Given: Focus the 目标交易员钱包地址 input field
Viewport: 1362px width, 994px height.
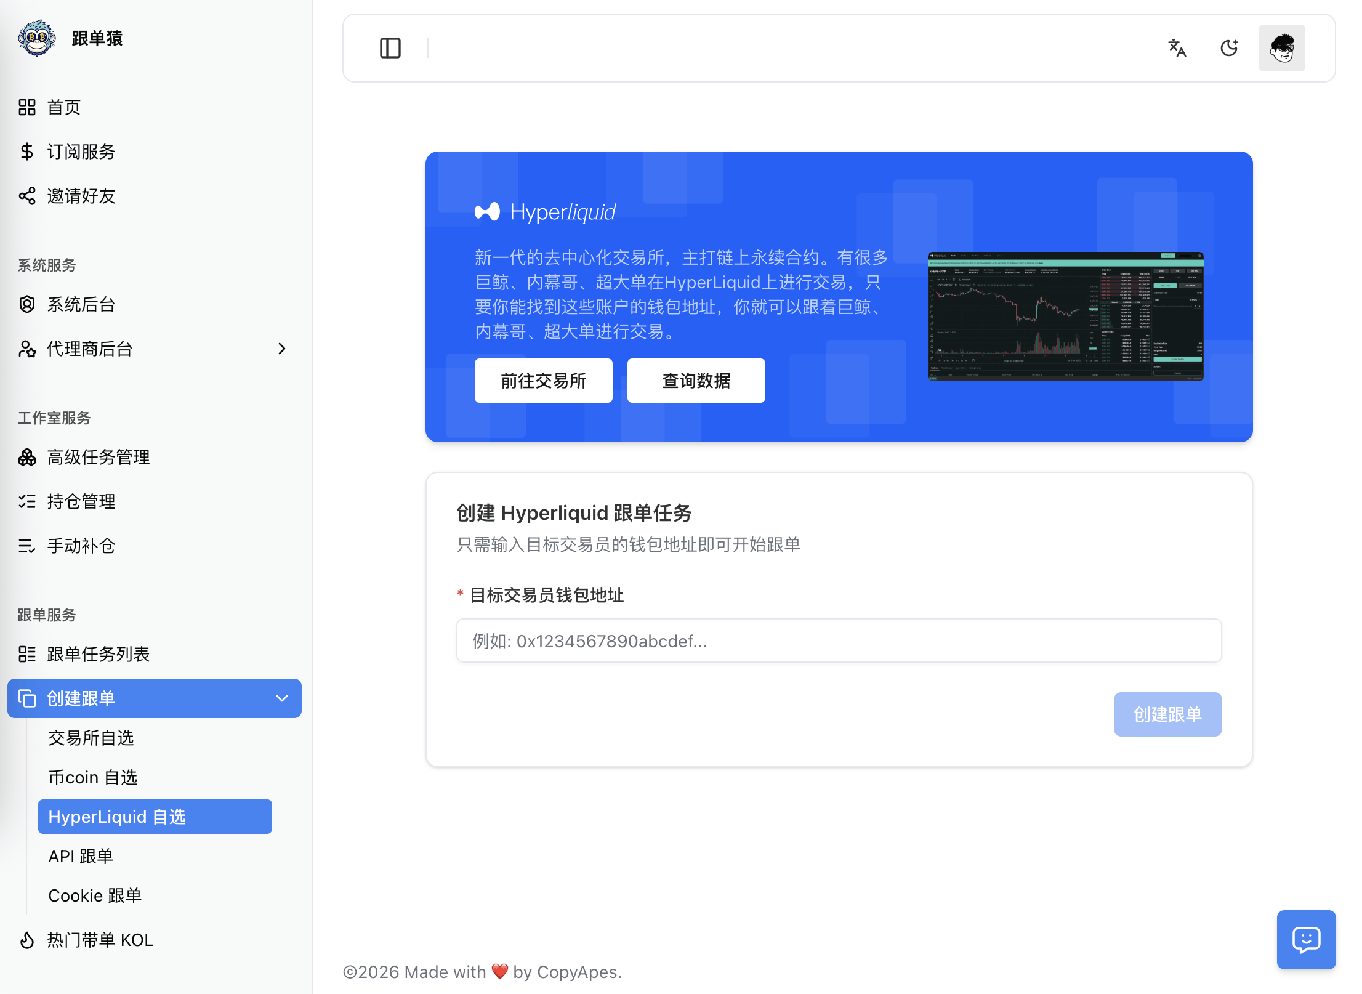Looking at the screenshot, I should [839, 641].
